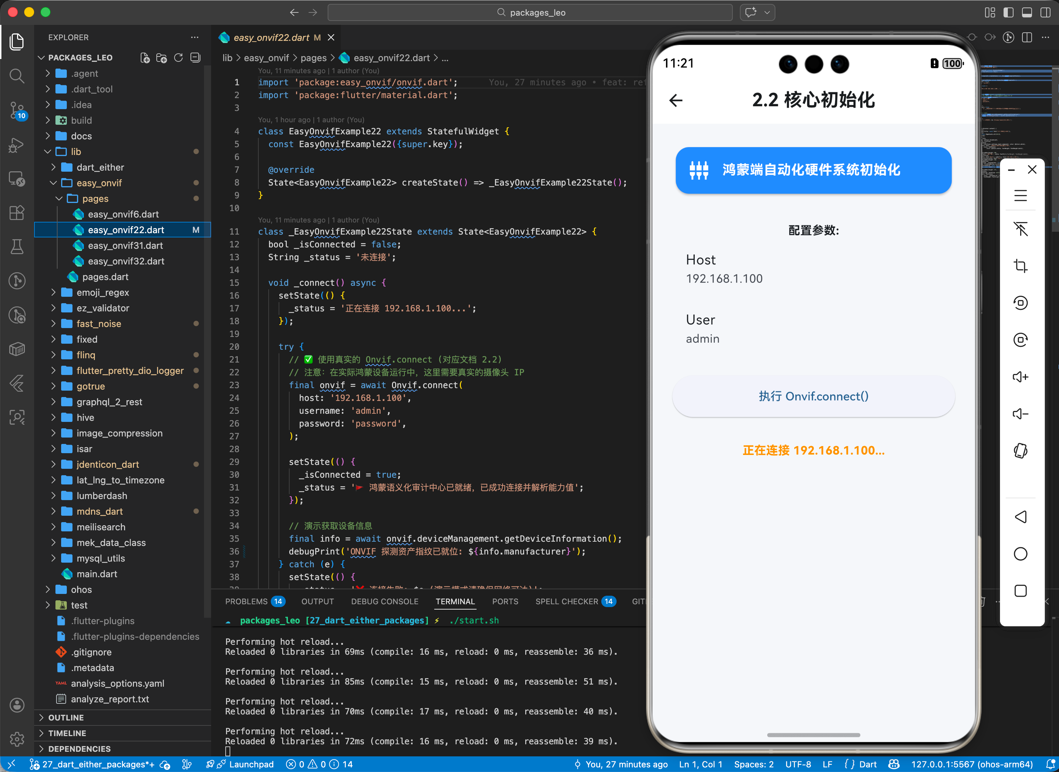1059x772 pixels.
Task: Refresh the explorer file tree
Action: (178, 58)
